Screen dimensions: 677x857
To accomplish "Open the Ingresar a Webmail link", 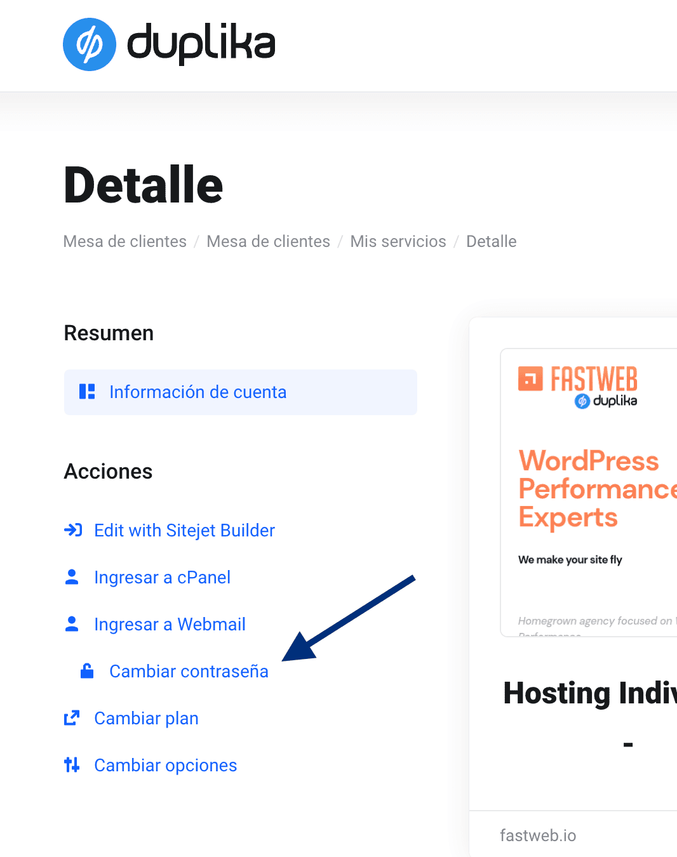I will (x=170, y=625).
